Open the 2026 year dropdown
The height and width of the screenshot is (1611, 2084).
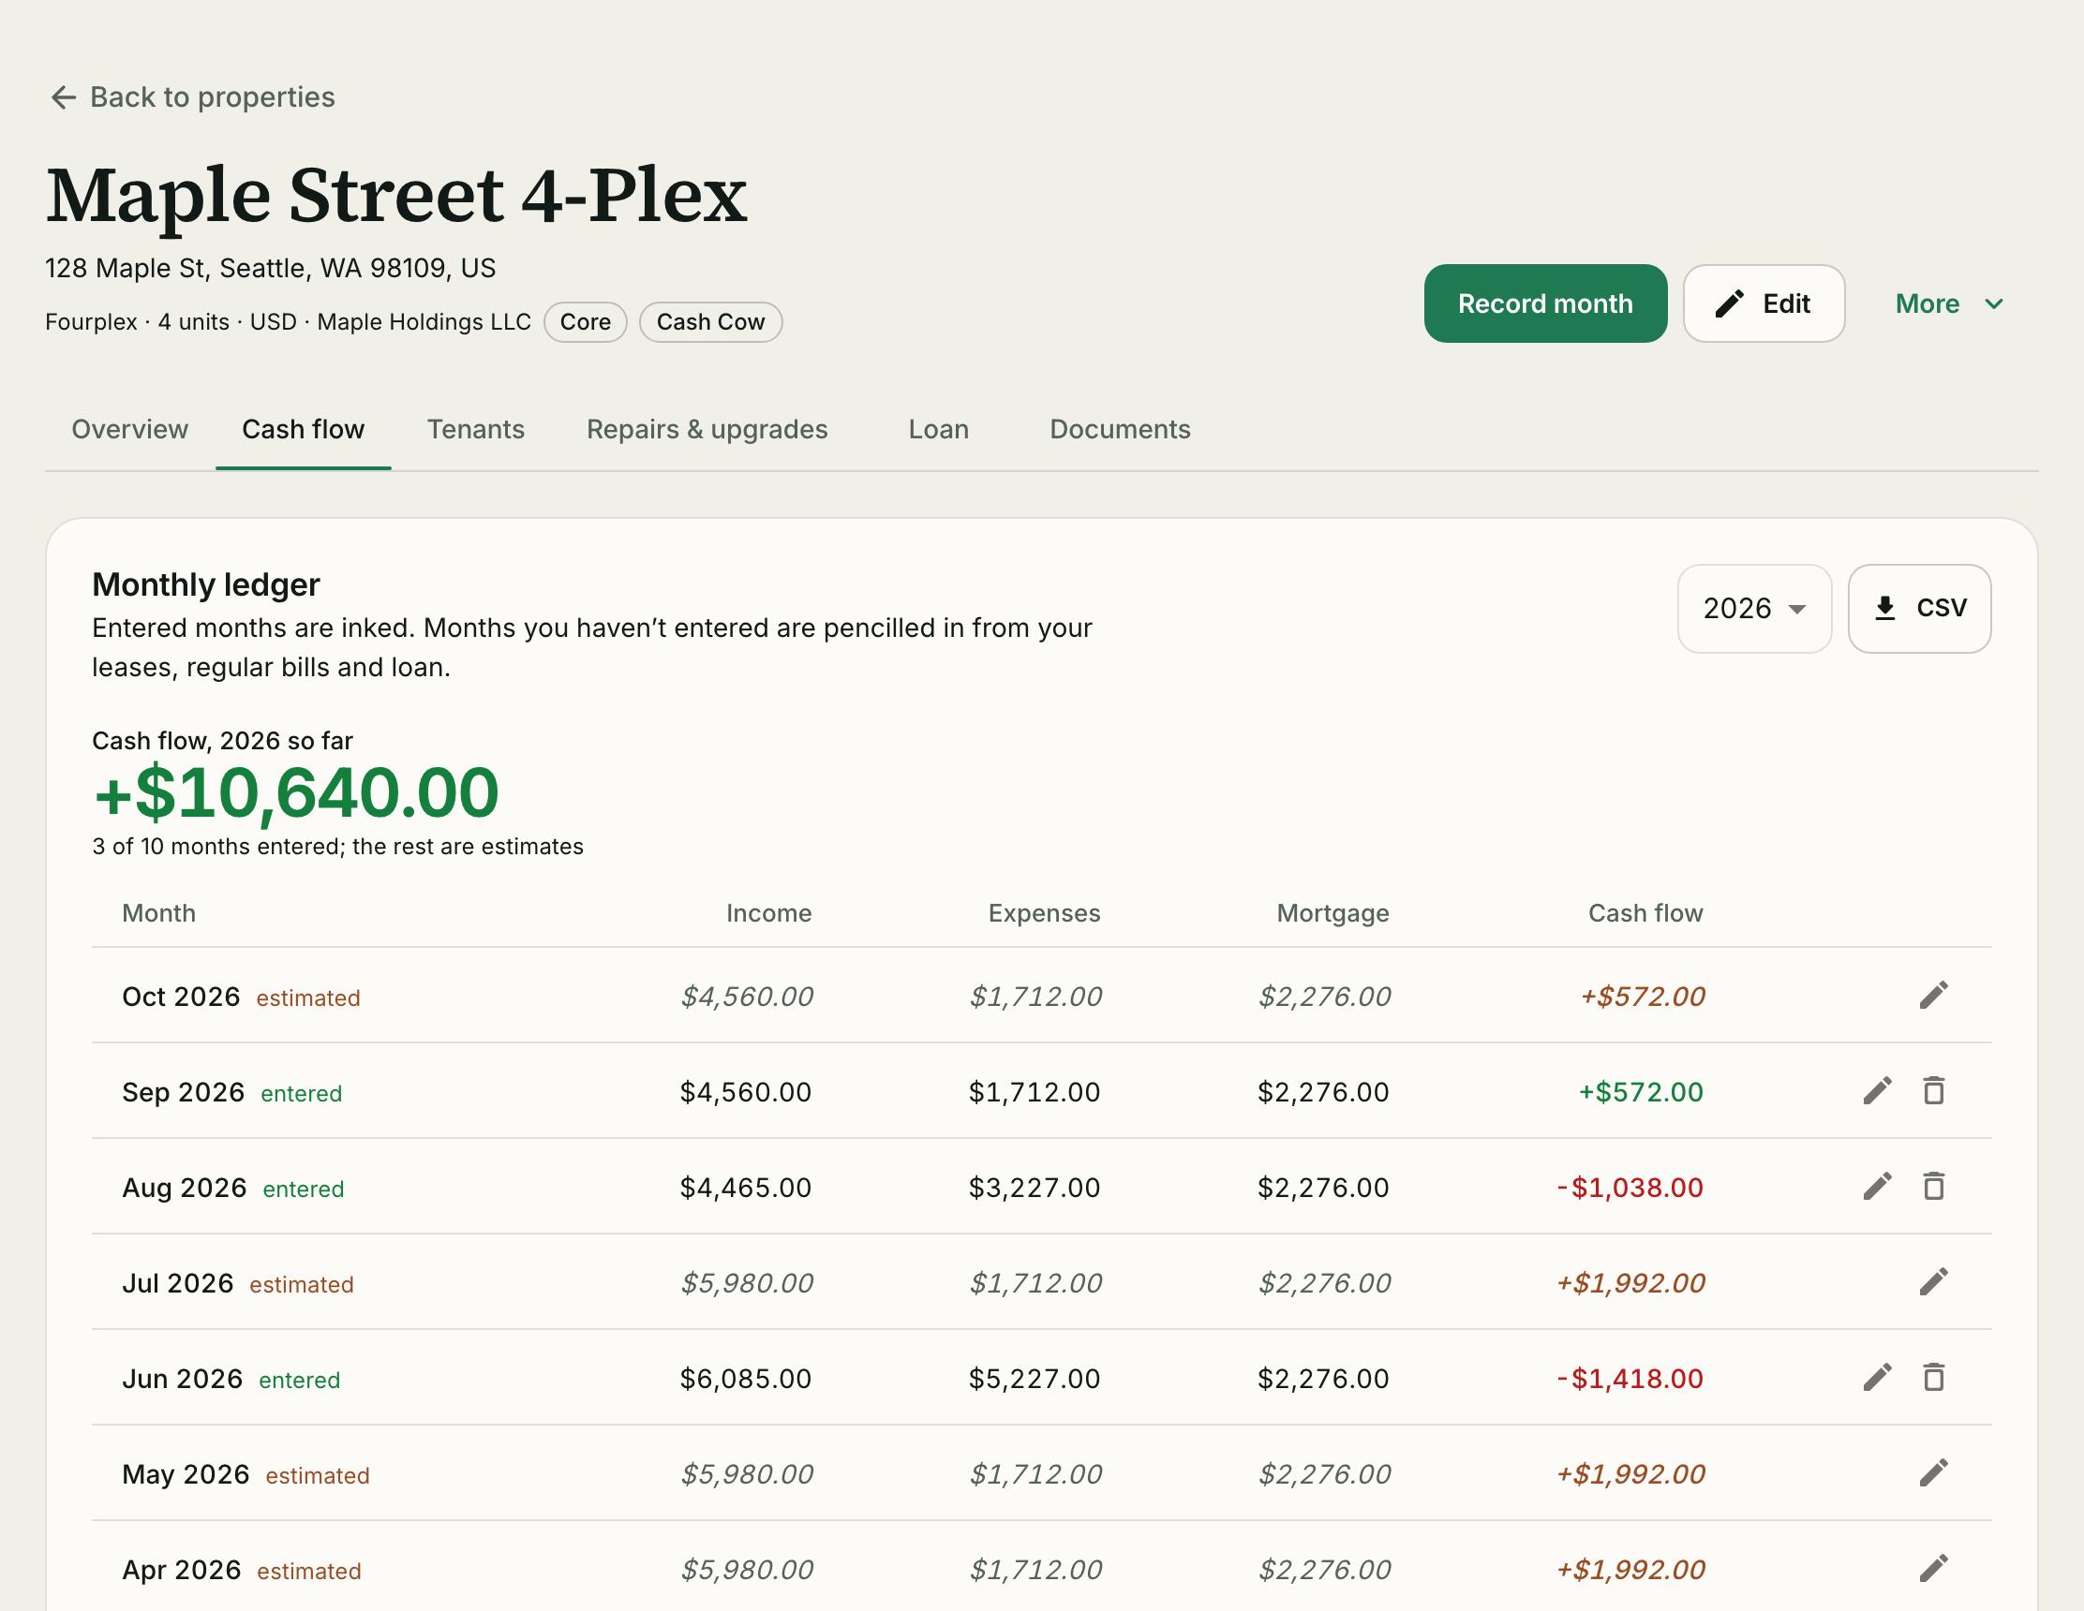click(x=1754, y=609)
